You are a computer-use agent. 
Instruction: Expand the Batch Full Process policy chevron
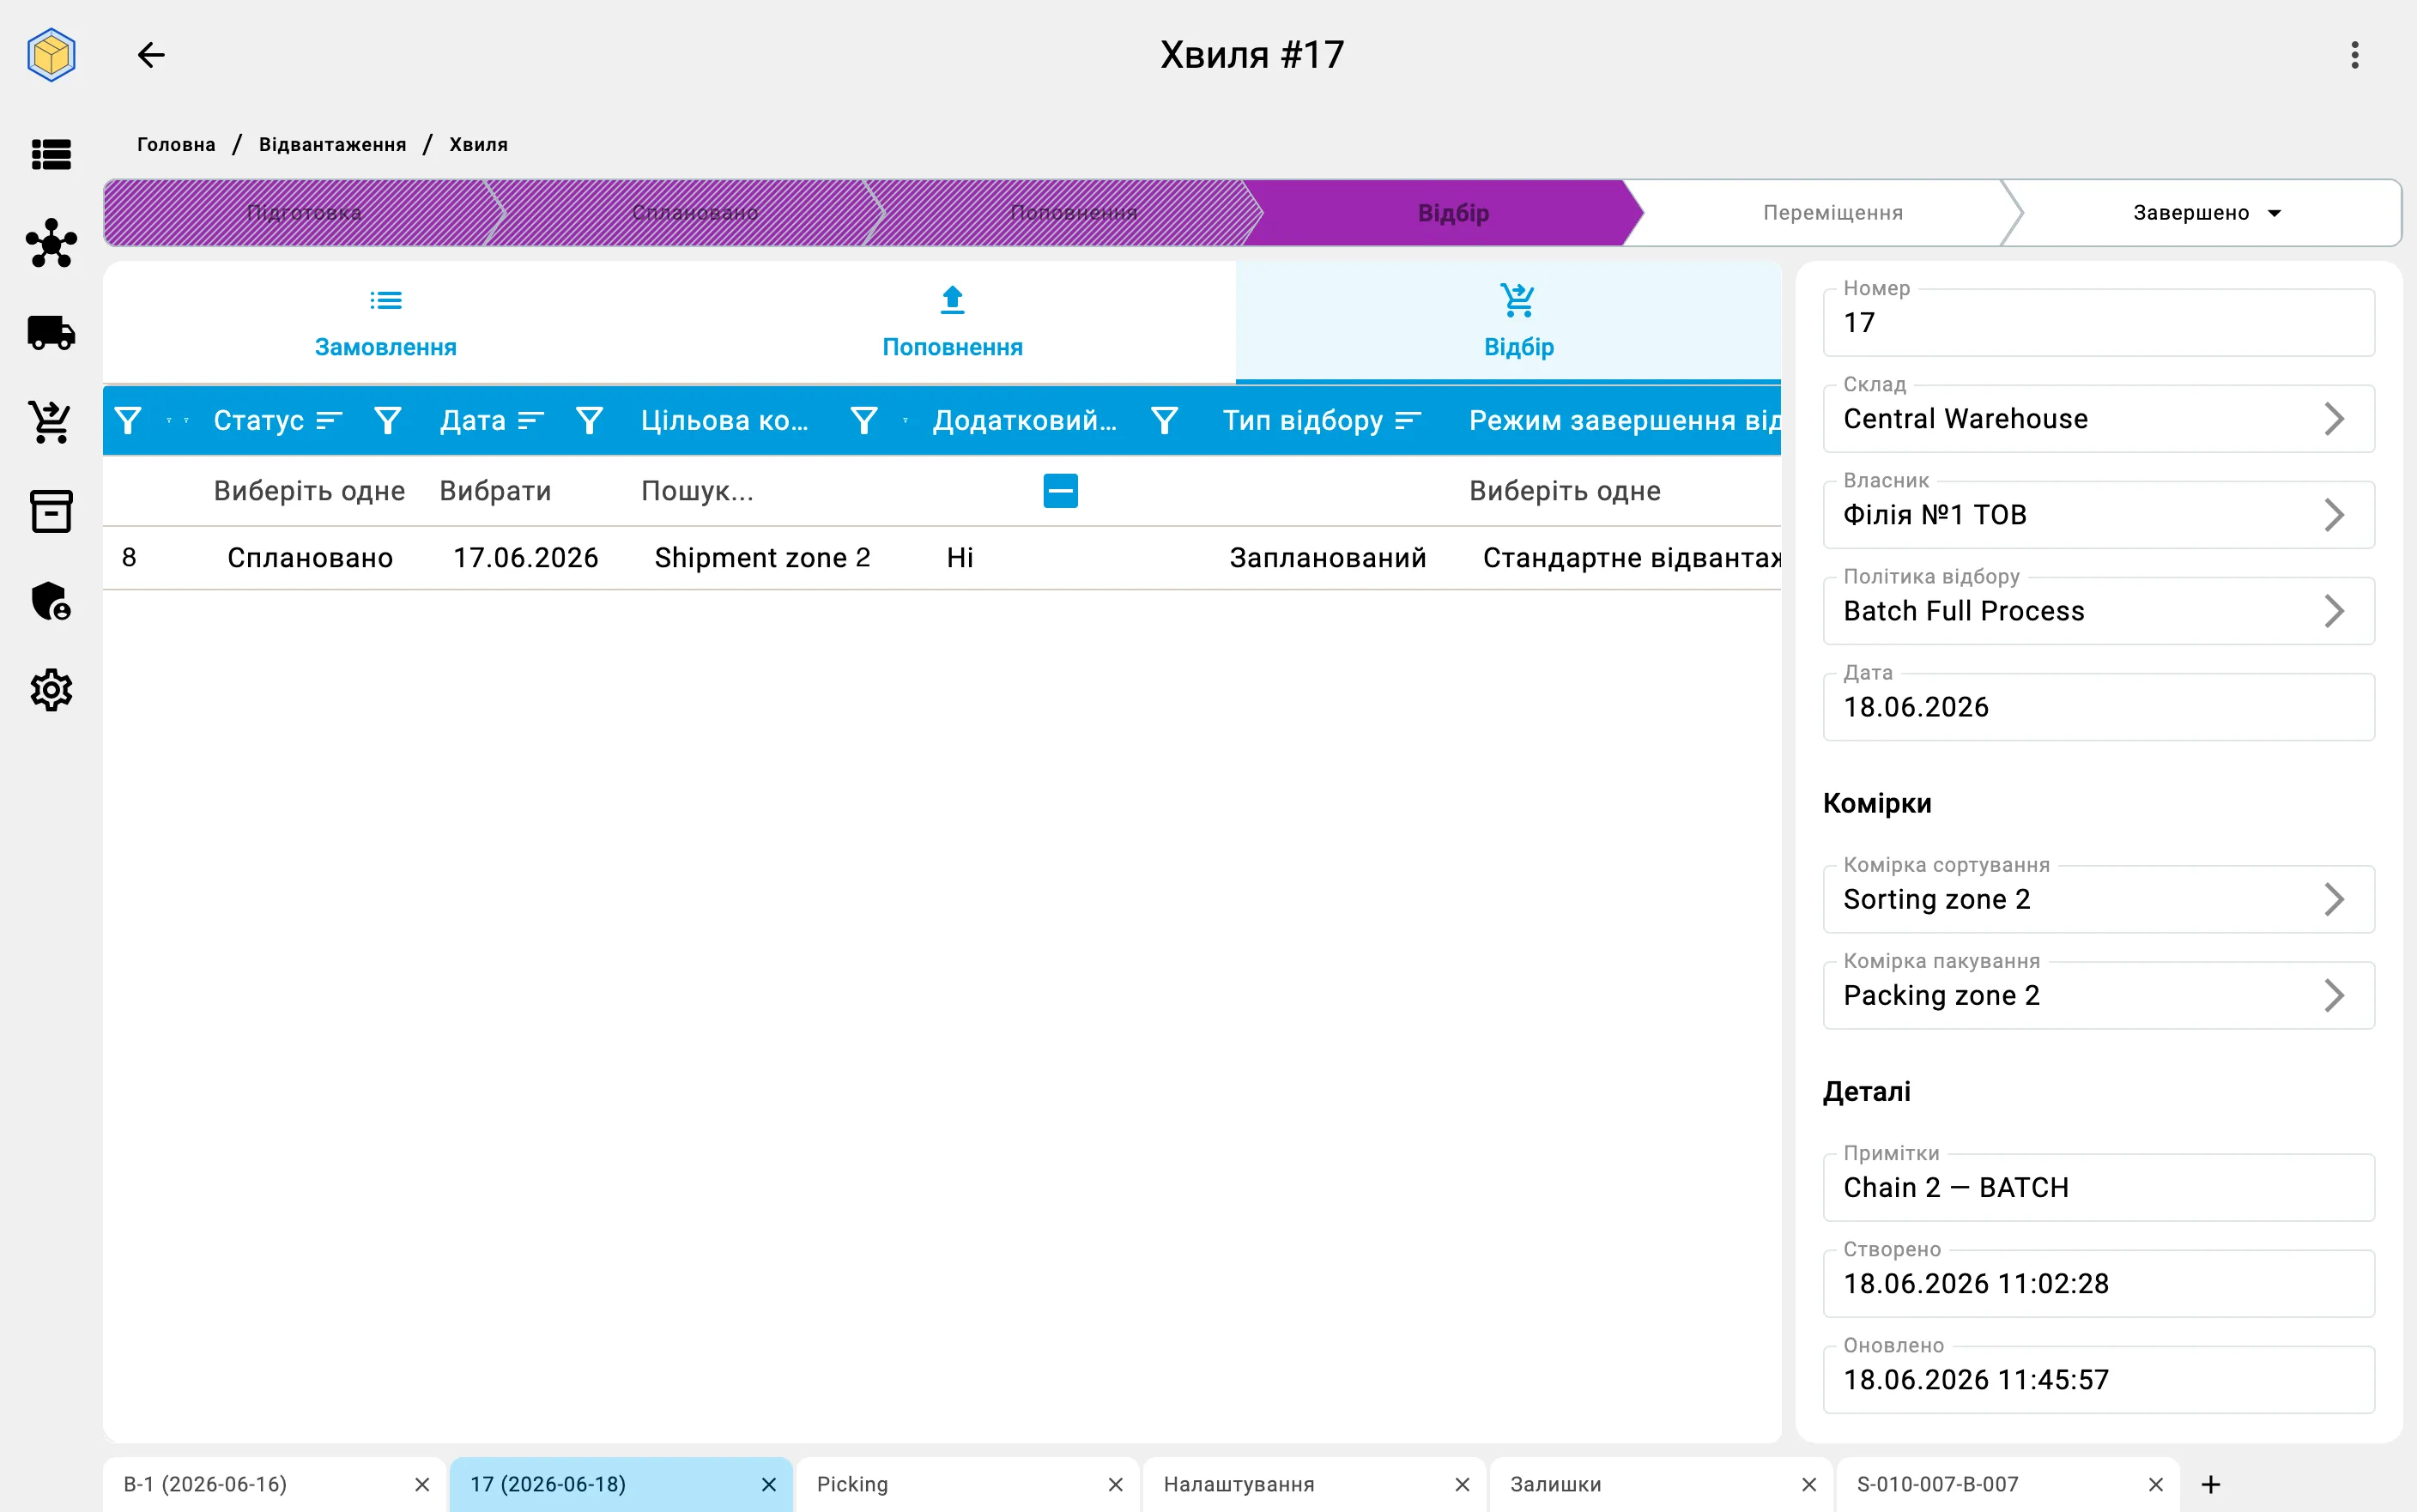click(x=2334, y=611)
